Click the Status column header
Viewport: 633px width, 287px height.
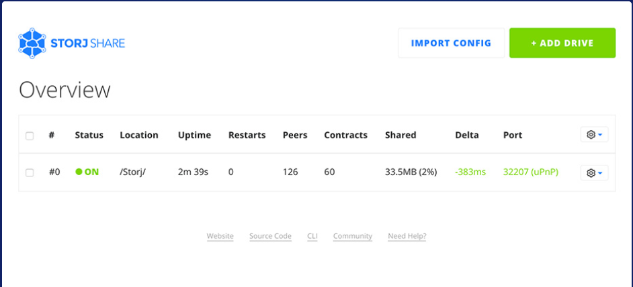coord(89,135)
